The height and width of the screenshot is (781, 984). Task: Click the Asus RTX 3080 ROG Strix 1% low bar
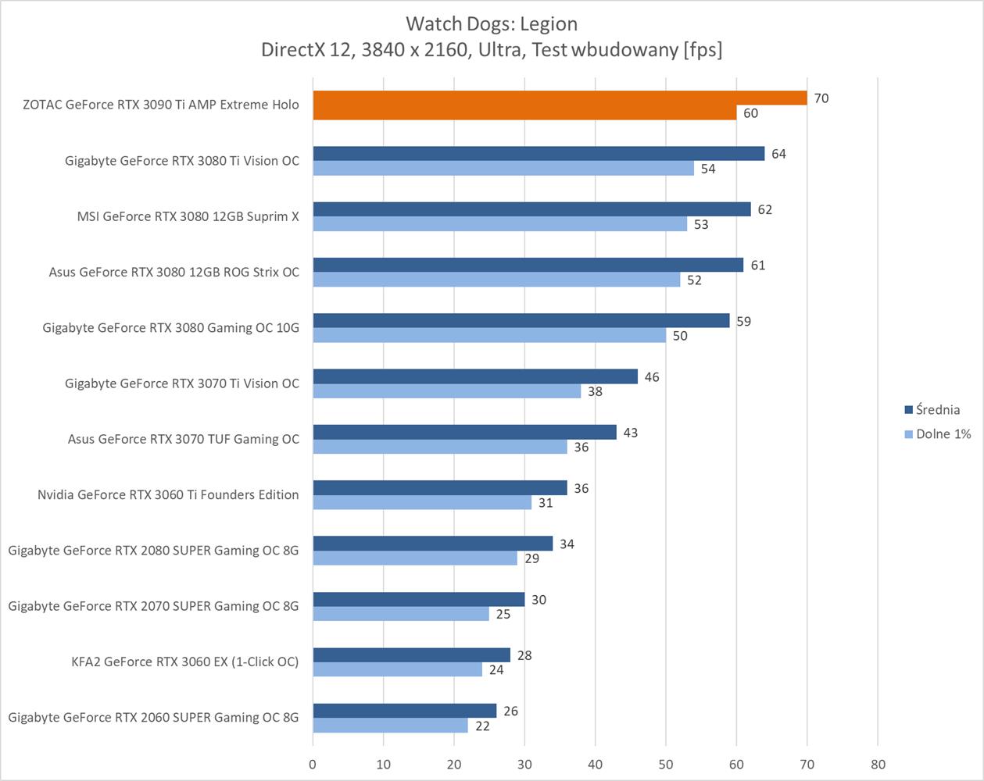pyautogui.click(x=496, y=280)
